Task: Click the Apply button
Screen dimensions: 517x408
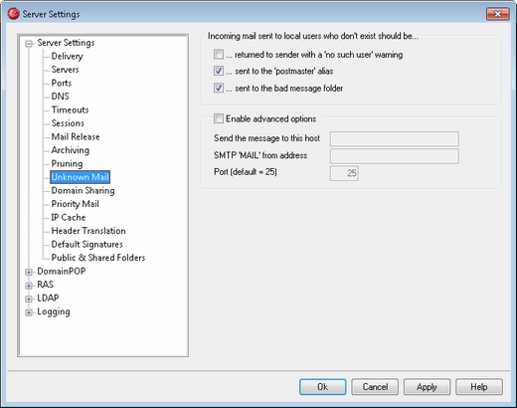Action: point(427,387)
